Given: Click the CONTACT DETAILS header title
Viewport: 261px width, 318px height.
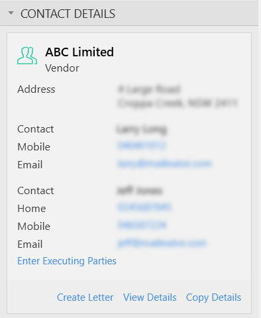Looking at the screenshot, I should (68, 14).
